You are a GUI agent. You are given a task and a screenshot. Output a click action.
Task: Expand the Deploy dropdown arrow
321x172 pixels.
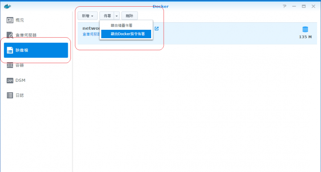[117, 16]
